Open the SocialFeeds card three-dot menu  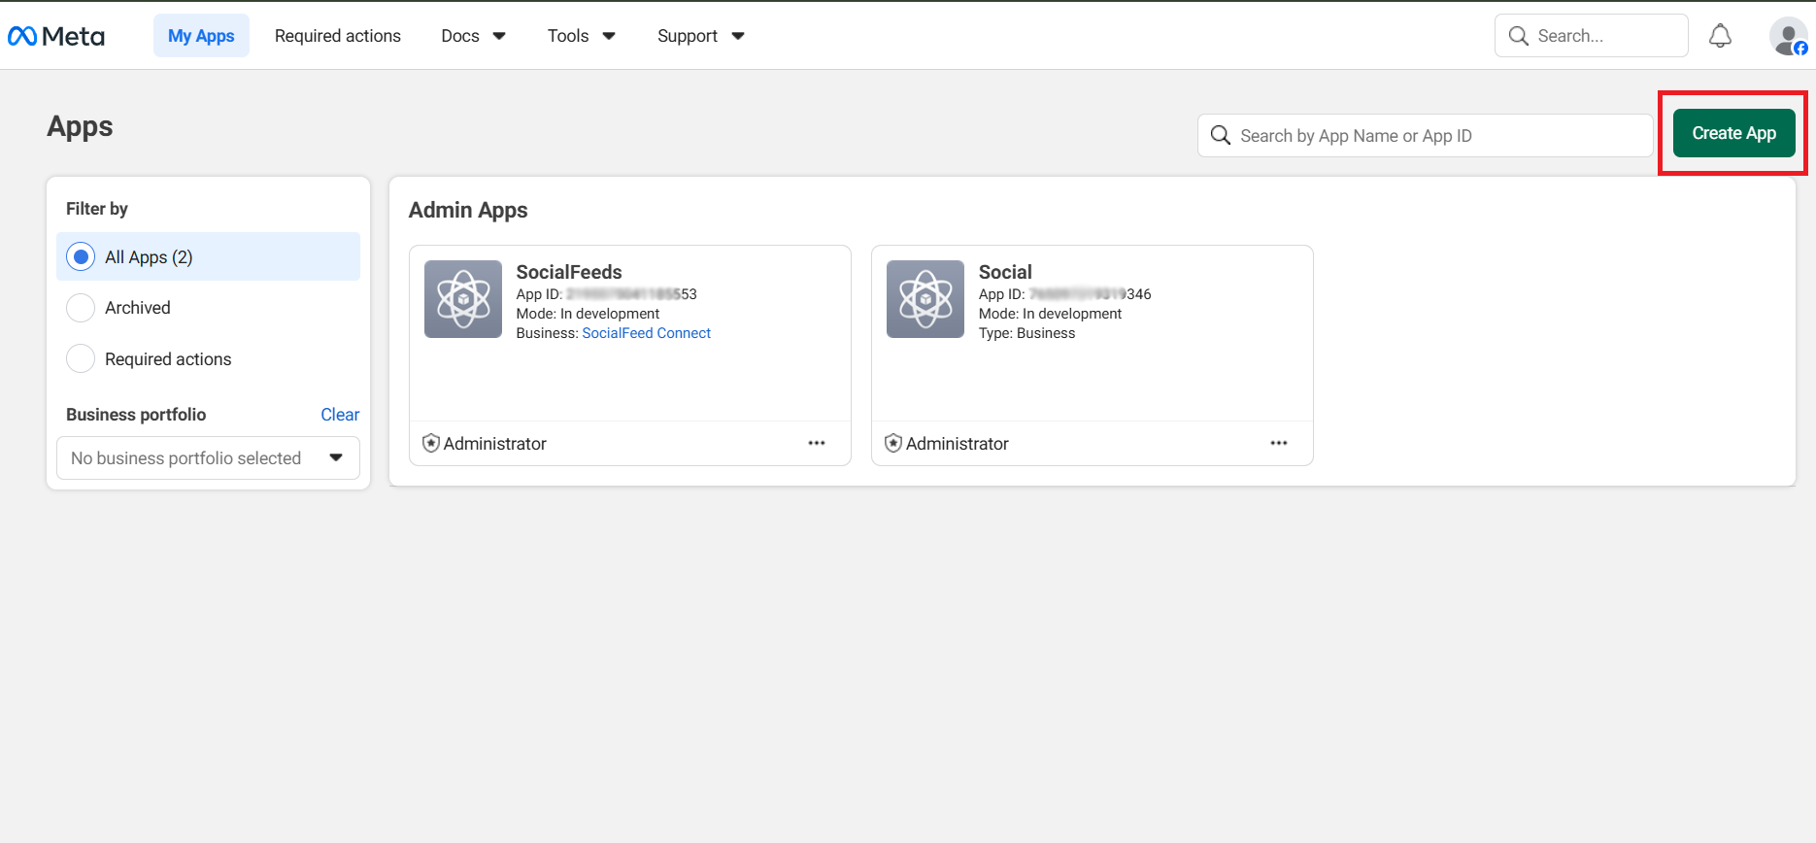click(817, 443)
